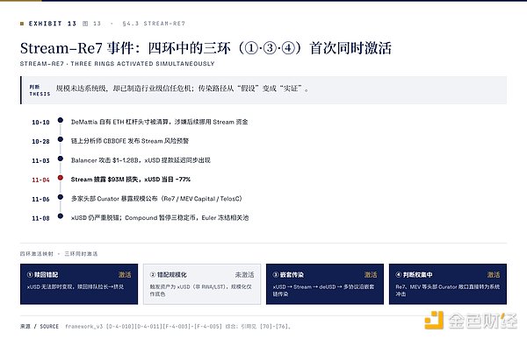Select the date label "10-28"
Image resolution: width=527 pixels, height=339 pixels.
pyautogui.click(x=40, y=142)
